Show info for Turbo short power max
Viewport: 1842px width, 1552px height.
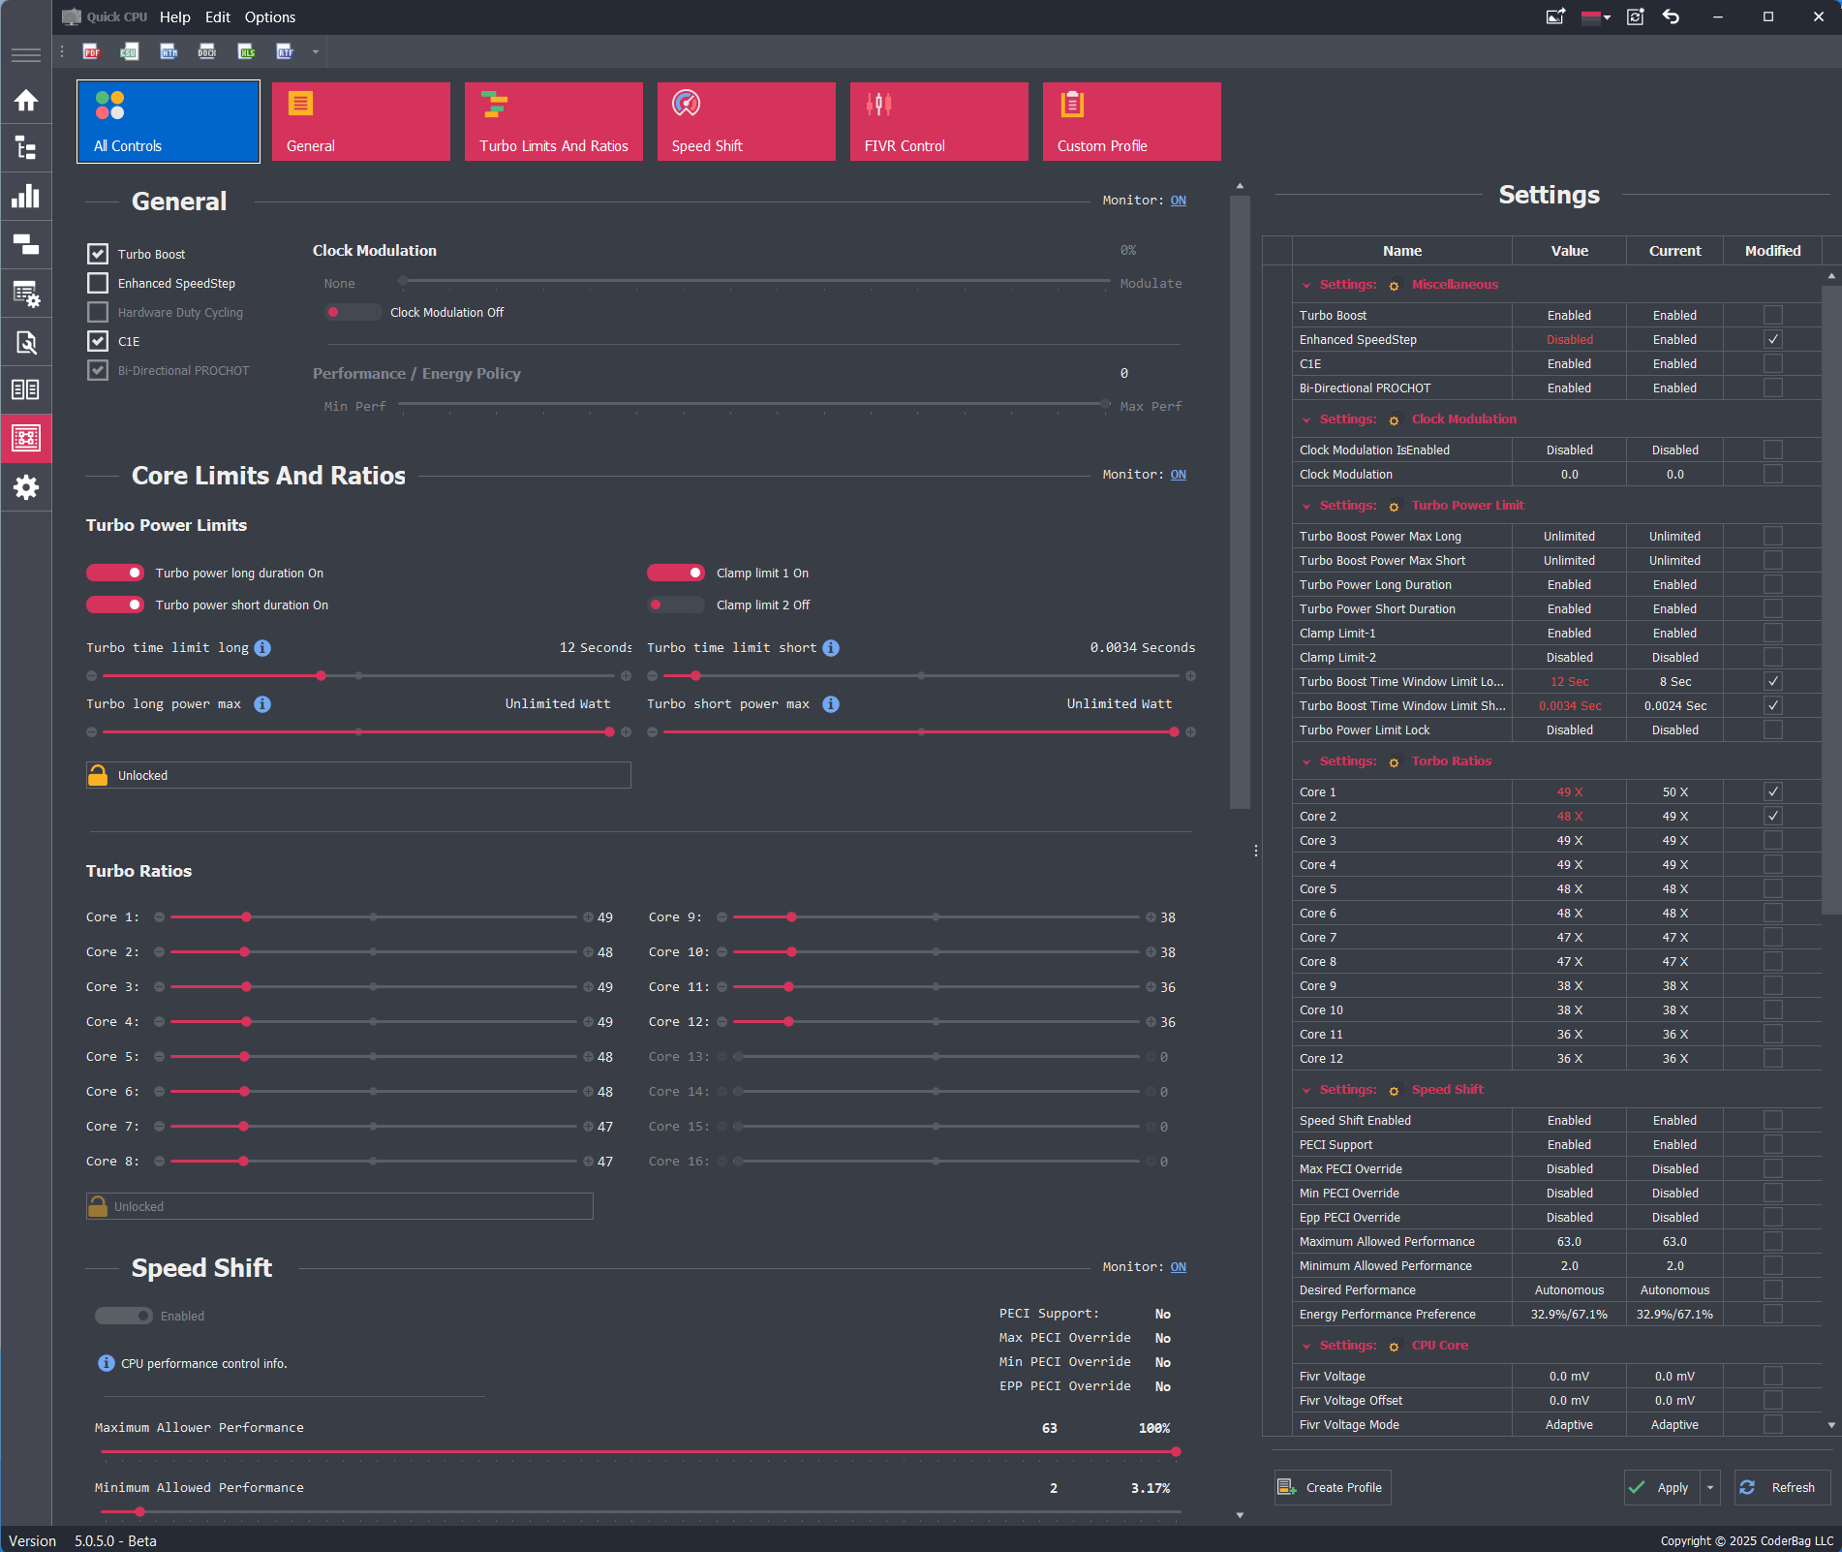pyautogui.click(x=831, y=704)
